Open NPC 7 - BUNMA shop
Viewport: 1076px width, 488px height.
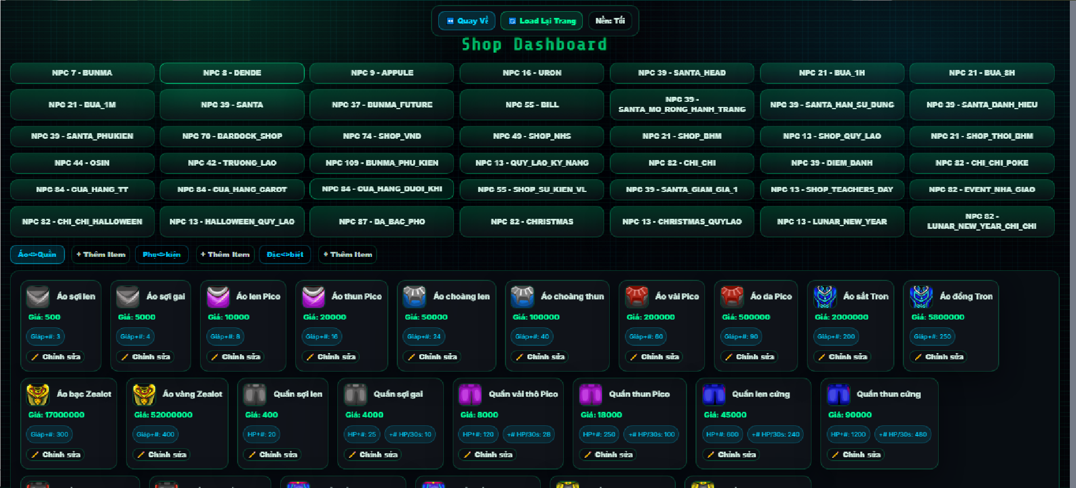pos(82,73)
